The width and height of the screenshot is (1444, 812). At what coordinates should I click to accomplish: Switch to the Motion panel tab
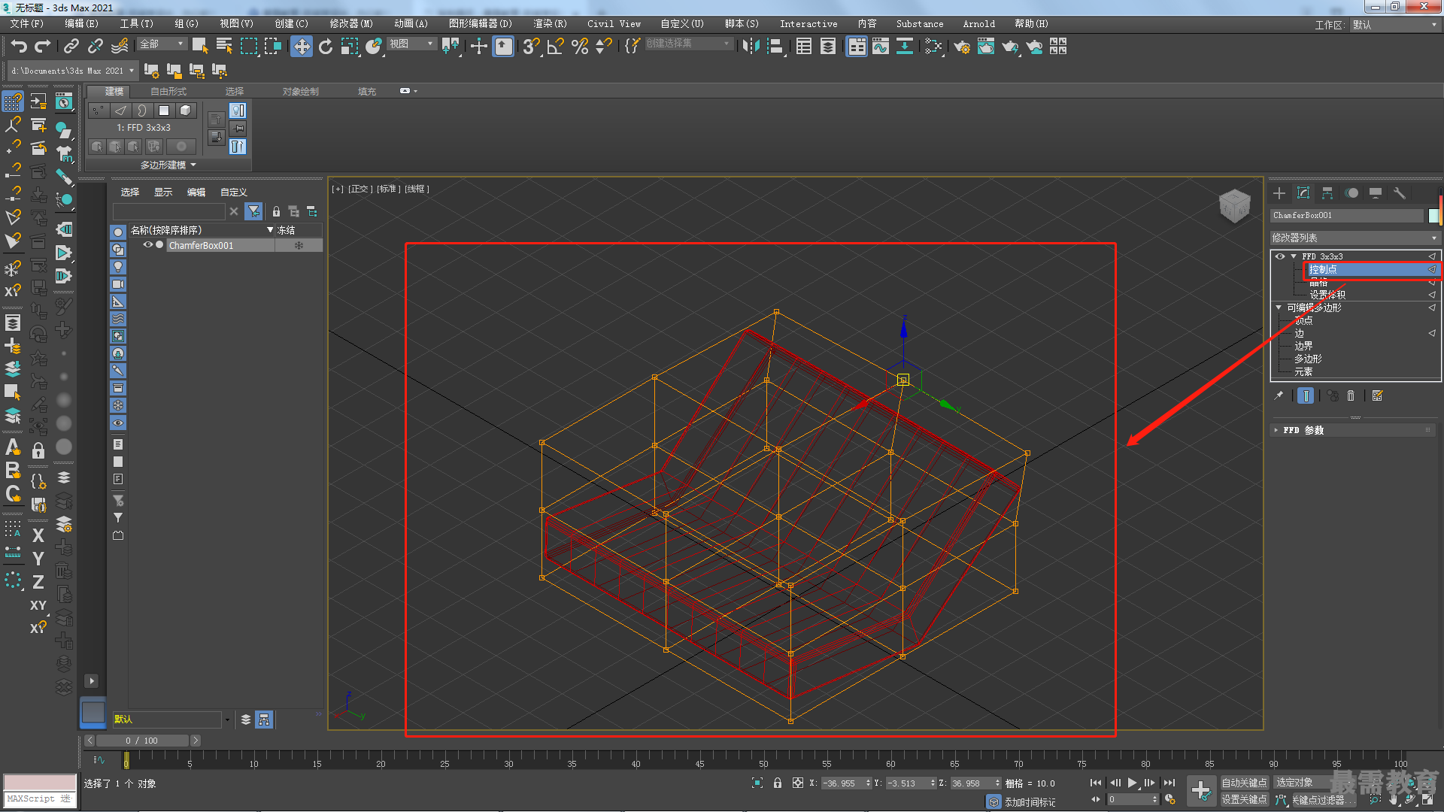coord(1351,193)
